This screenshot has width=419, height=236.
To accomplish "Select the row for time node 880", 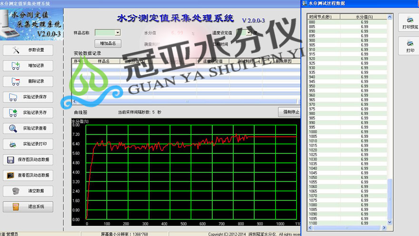I will [x=347, y=22].
